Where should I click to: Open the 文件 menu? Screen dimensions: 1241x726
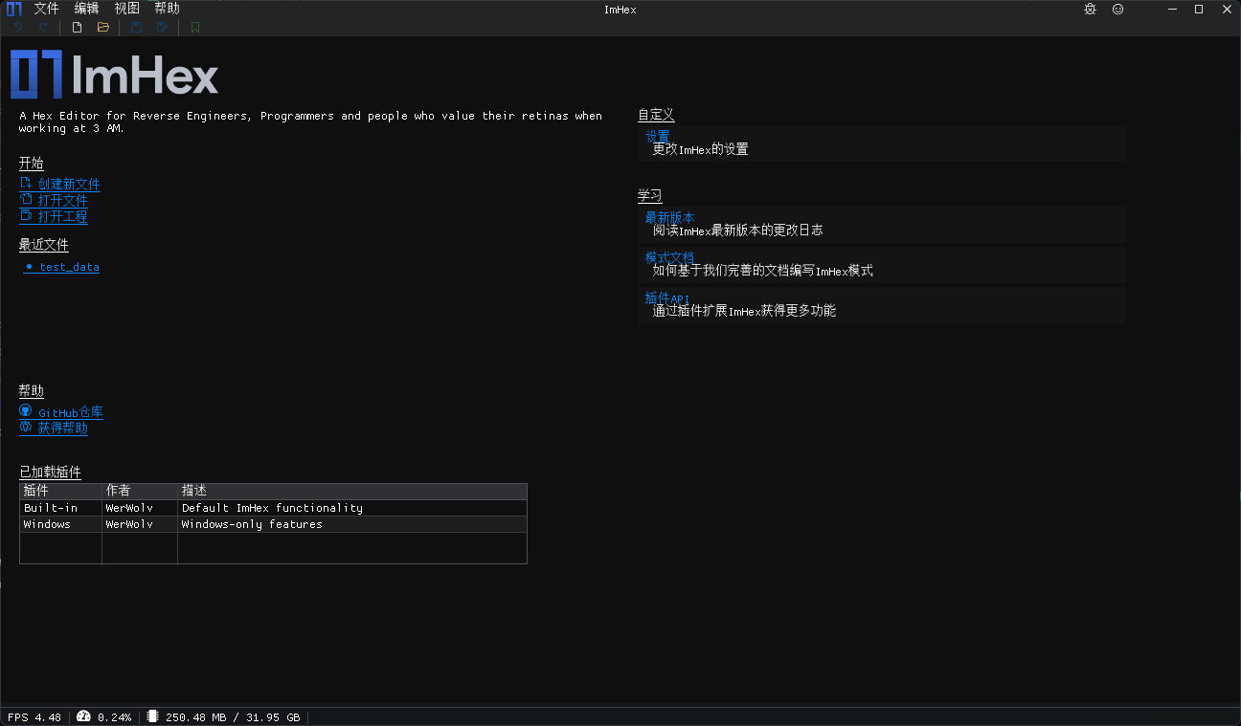tap(45, 8)
